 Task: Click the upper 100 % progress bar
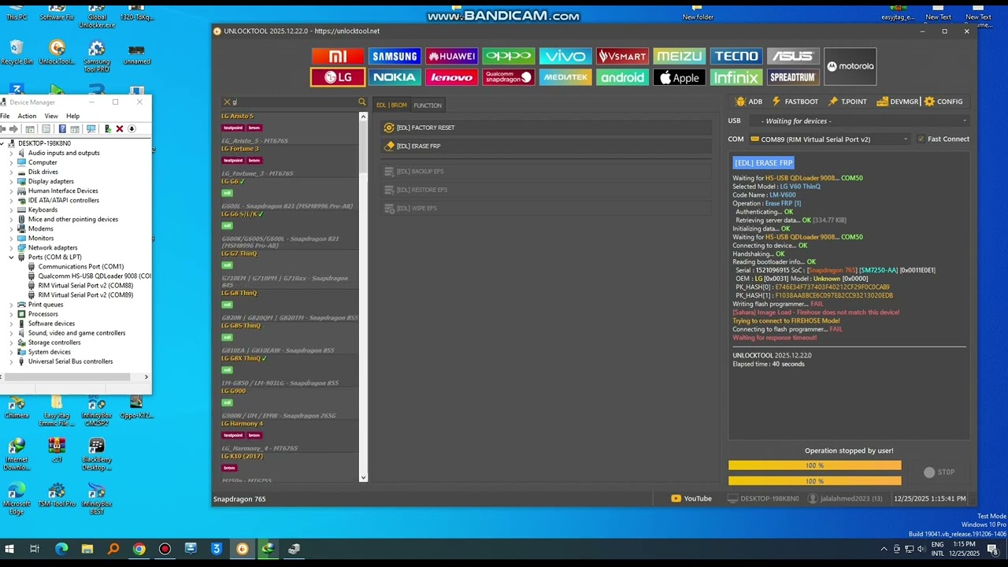(814, 465)
